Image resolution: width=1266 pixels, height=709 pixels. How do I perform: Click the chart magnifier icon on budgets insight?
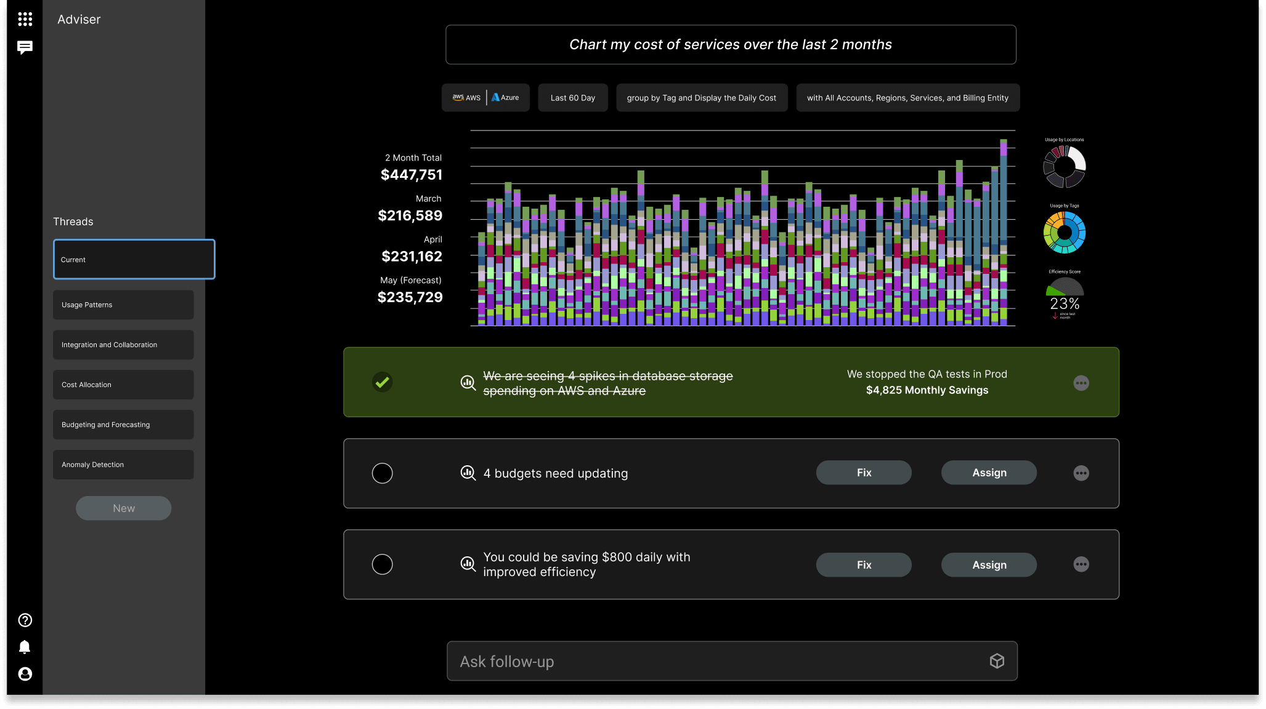click(x=468, y=473)
